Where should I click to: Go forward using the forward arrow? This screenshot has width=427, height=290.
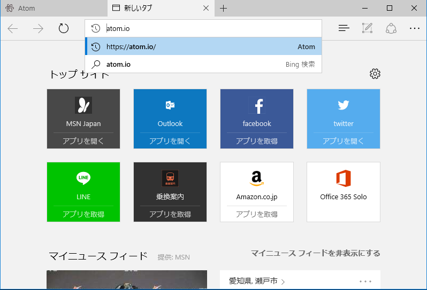tap(38, 28)
